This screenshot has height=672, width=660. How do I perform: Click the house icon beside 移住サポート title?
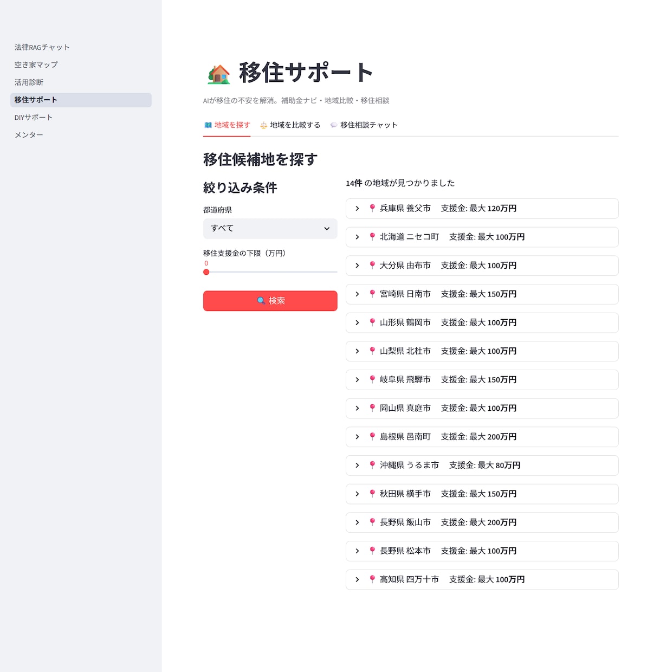(x=218, y=74)
